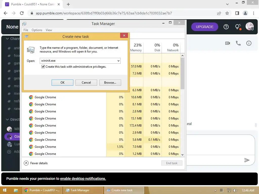
Task: Click OK in Create new task
Action: pyautogui.click(x=62, y=83)
